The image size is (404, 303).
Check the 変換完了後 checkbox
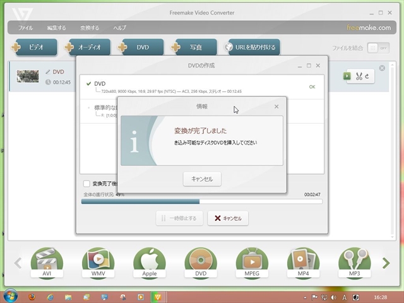point(87,184)
